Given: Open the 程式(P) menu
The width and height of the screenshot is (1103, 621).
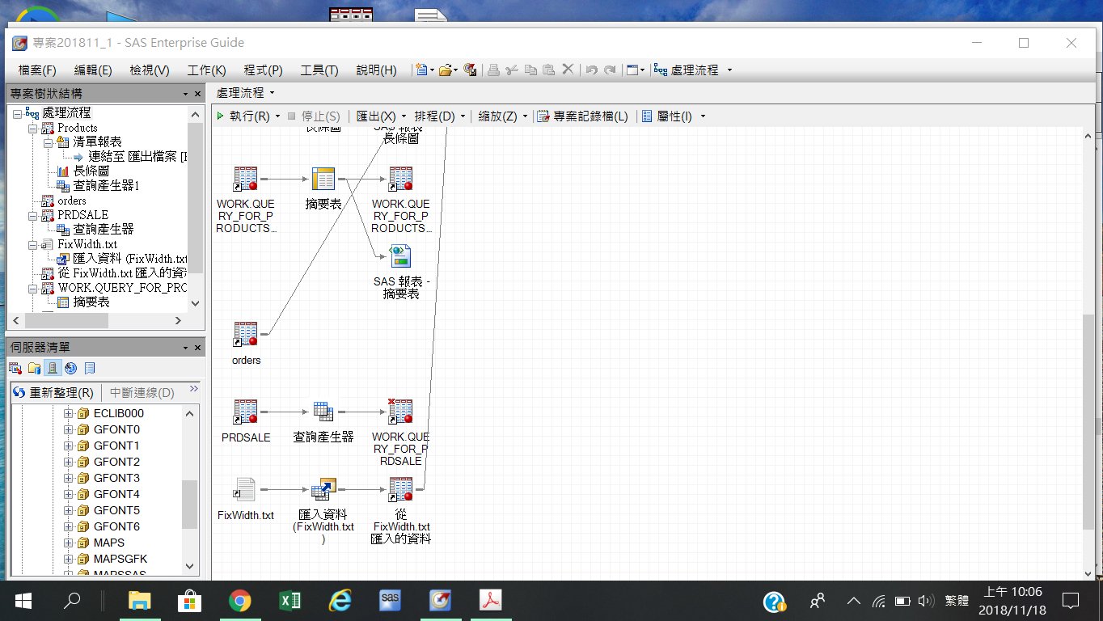Looking at the screenshot, I should click(x=263, y=70).
